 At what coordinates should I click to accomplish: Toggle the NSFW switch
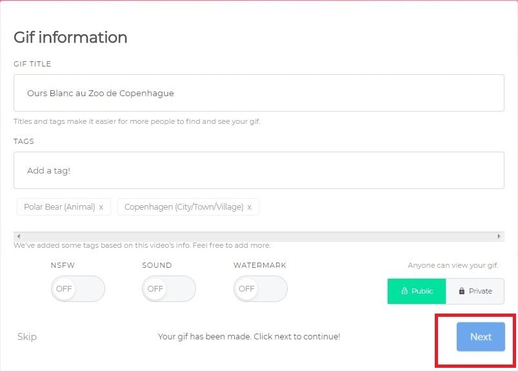click(x=77, y=289)
